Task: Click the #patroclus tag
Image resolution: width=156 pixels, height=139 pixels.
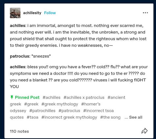Action: (x=69, y=111)
